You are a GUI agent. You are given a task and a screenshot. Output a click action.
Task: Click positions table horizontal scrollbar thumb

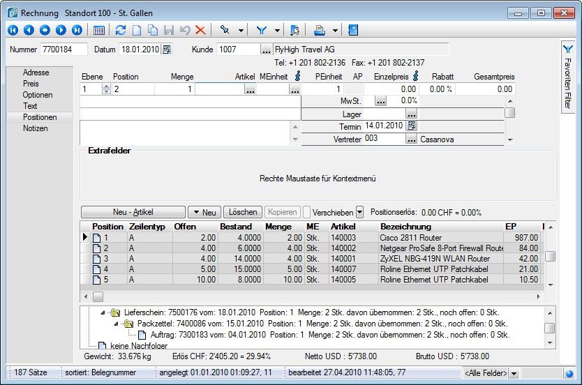tap(98, 296)
